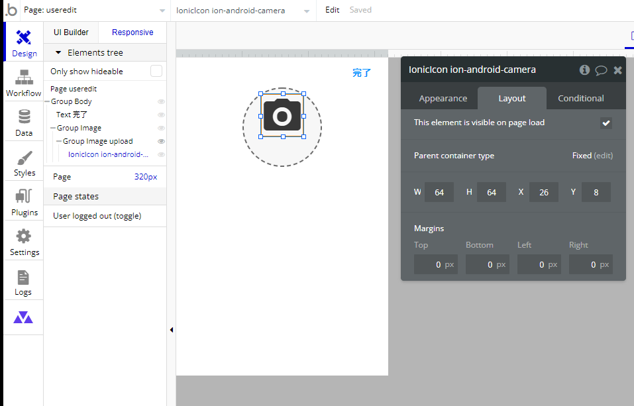Collapse the left panel with arrow
This screenshot has height=406, width=634.
tap(172, 330)
